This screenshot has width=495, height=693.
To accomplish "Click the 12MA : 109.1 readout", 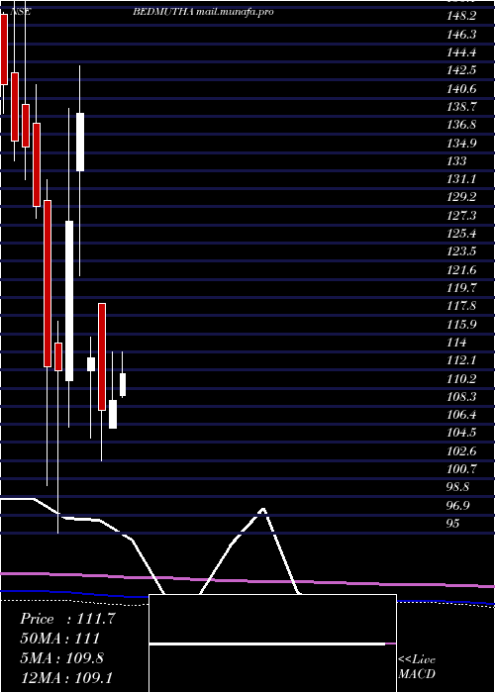I will (x=68, y=677).
